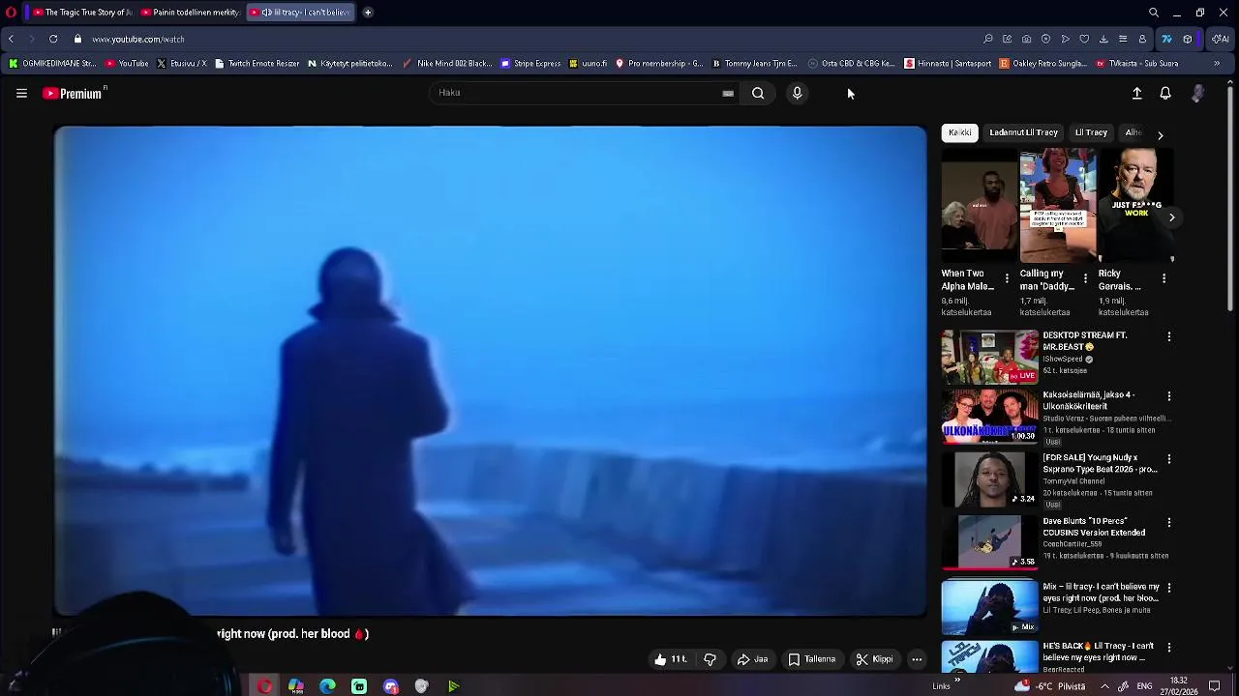The height and width of the screenshot is (696, 1239).
Task: Select the 'lil tracy - I can't believe' tab
Action: click(301, 13)
